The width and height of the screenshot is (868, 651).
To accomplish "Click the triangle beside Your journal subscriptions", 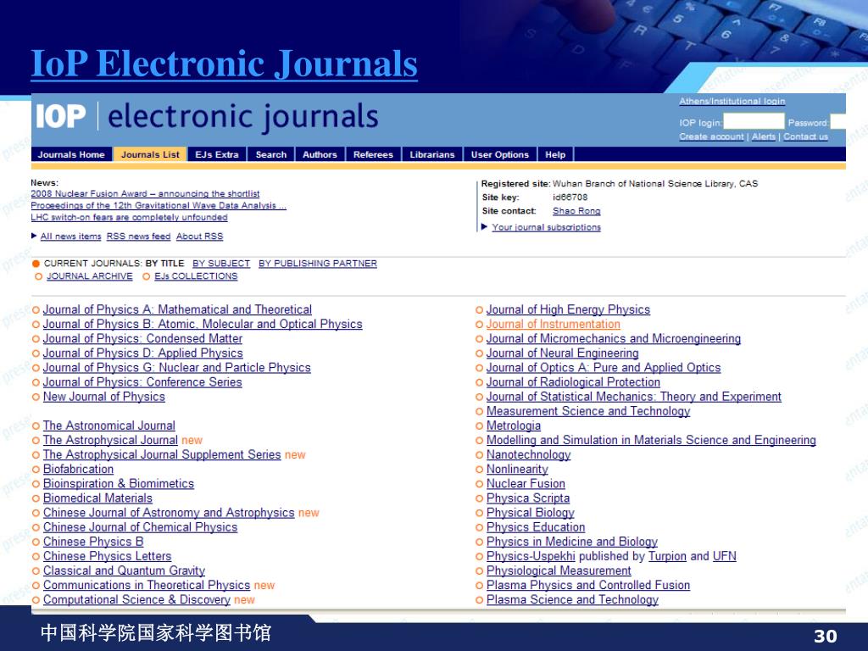I will [x=484, y=226].
